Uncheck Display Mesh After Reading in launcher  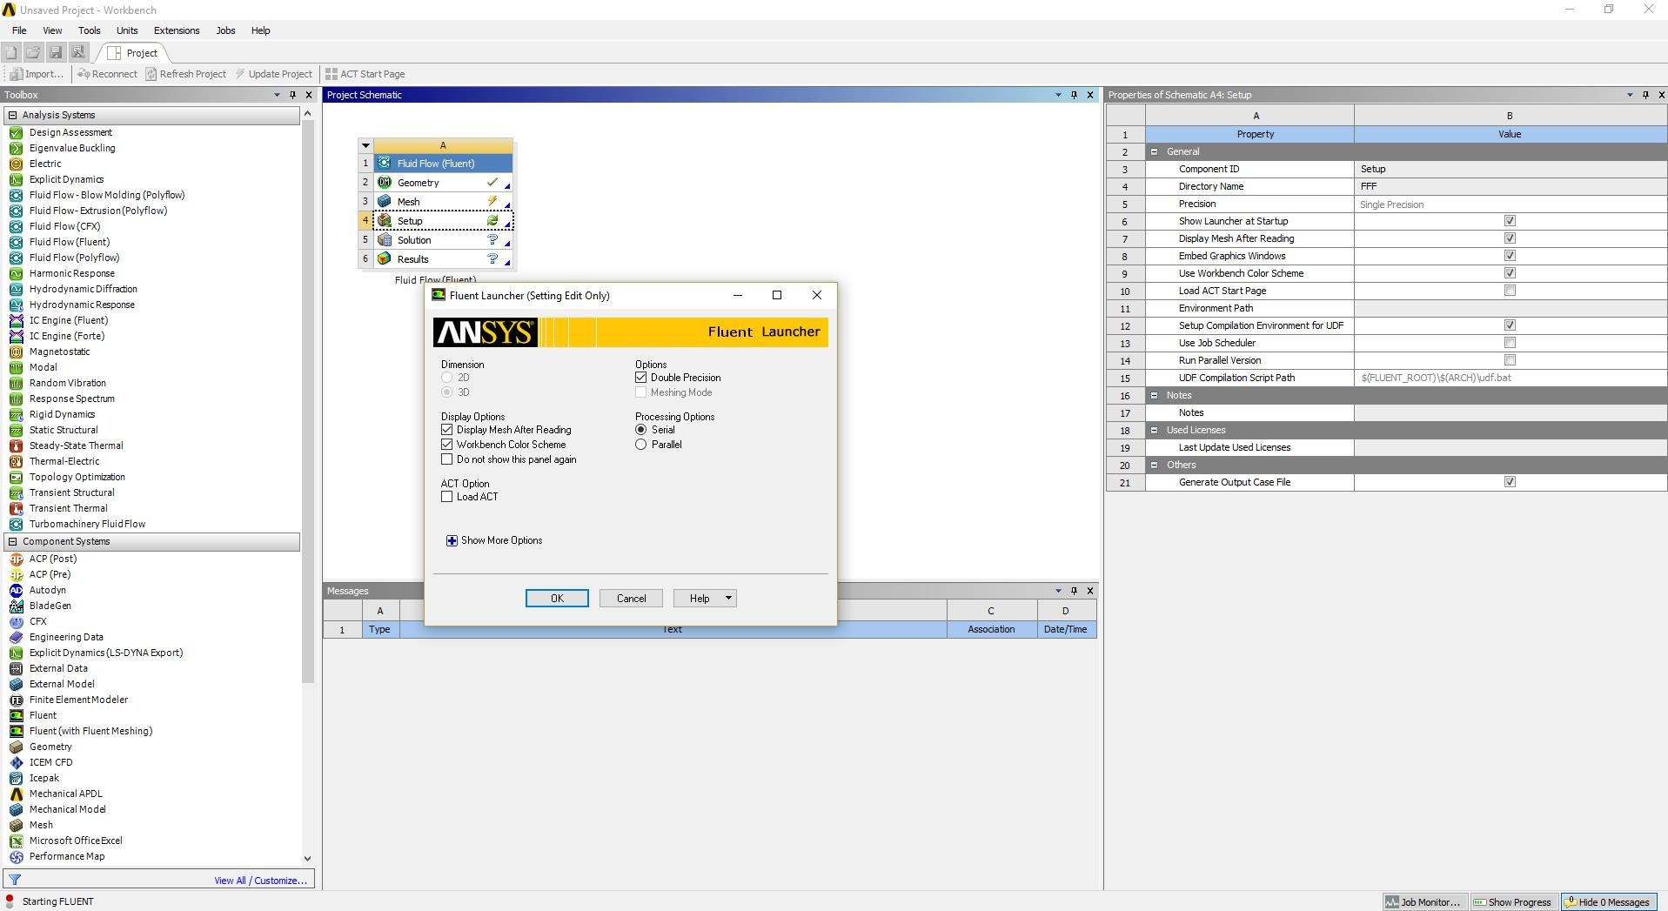pos(447,430)
